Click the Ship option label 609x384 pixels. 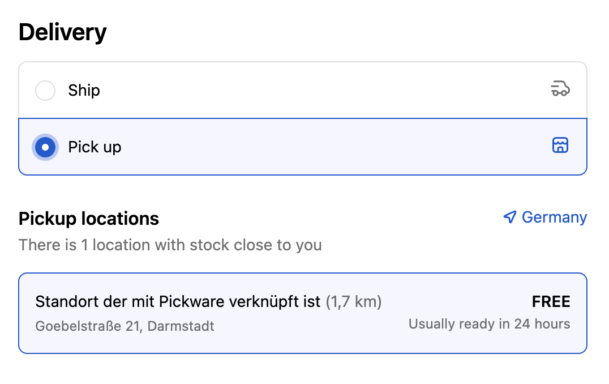(x=84, y=91)
